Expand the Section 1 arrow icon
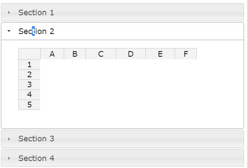Viewport: 248px width, 168px height. [x=9, y=12]
